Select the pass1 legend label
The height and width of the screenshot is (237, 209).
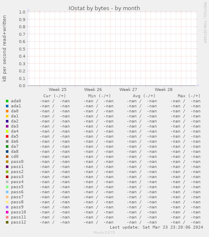(x=17, y=167)
